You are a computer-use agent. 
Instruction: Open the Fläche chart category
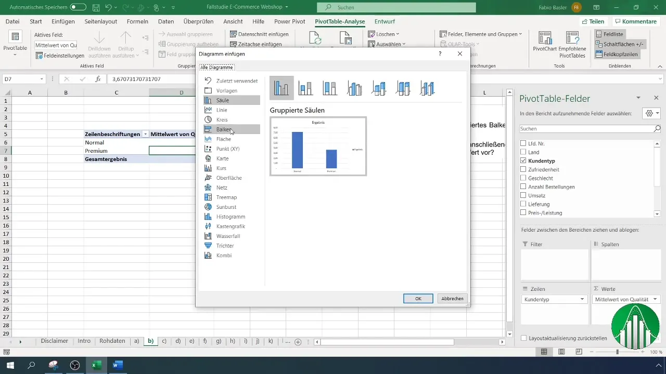click(232, 139)
